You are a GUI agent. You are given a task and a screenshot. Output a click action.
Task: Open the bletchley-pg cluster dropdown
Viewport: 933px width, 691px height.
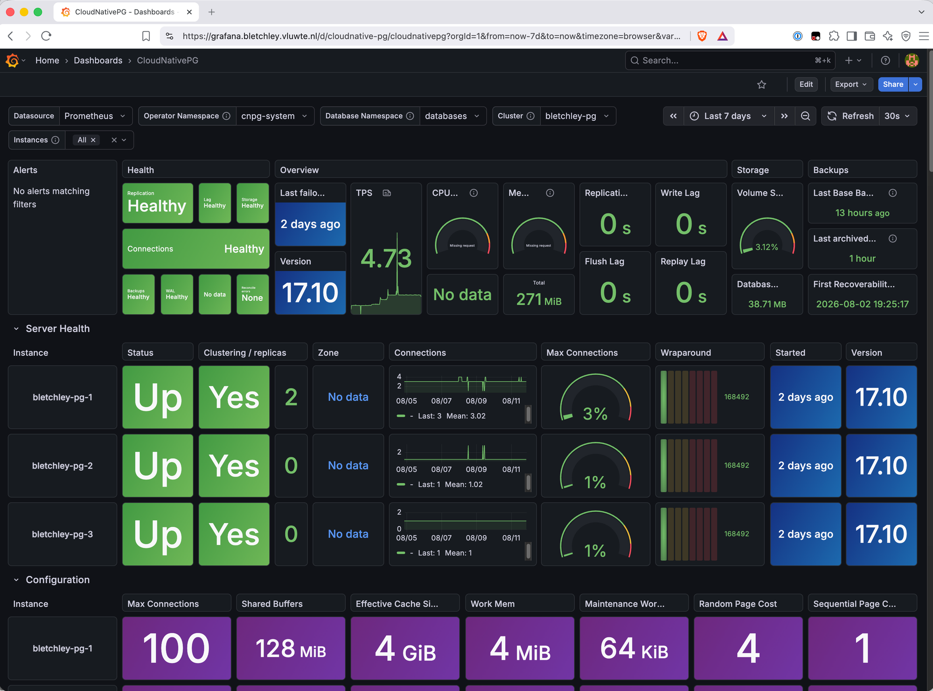(x=578, y=116)
